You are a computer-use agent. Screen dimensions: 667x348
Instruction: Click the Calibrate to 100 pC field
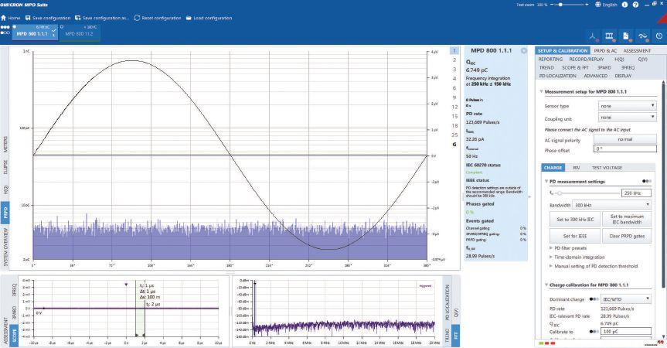pyautogui.click(x=626, y=331)
